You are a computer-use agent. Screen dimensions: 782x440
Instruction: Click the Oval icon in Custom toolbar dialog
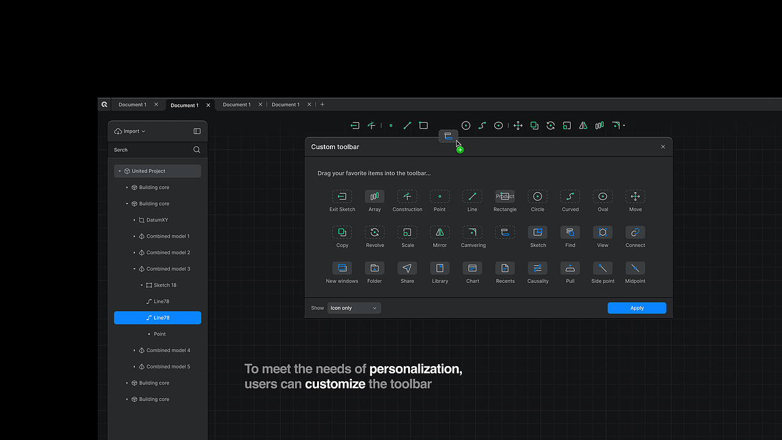603,196
